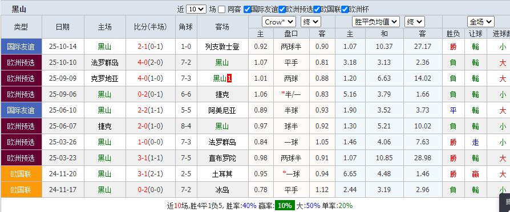
Task: Open the 2-1 score on 25-10-14
Action: coord(143,47)
